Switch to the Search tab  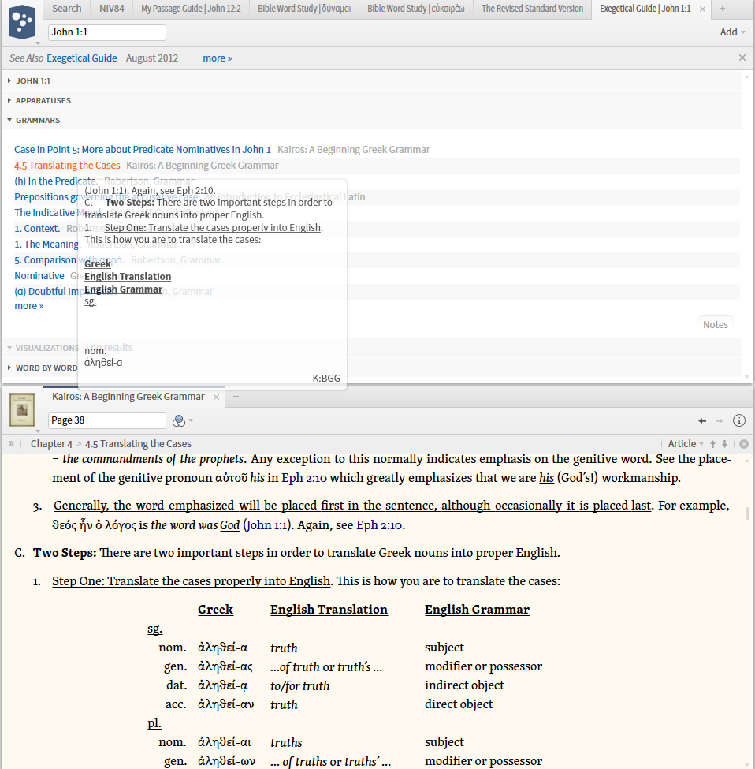click(x=67, y=9)
